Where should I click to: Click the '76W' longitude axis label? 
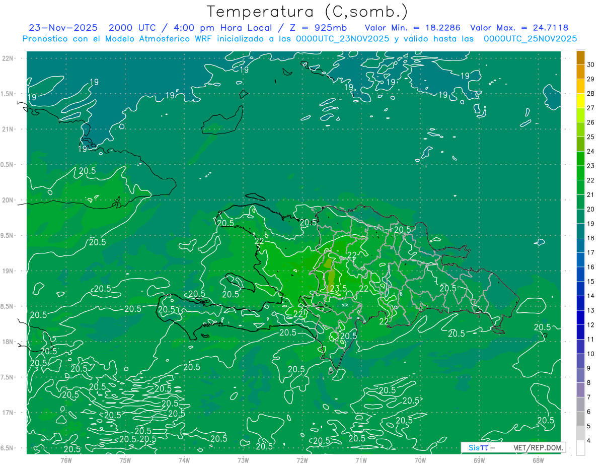coord(66,460)
